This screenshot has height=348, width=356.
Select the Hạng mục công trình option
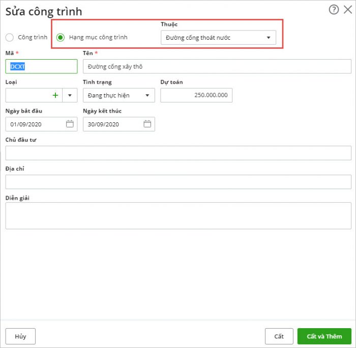pyautogui.click(x=61, y=37)
